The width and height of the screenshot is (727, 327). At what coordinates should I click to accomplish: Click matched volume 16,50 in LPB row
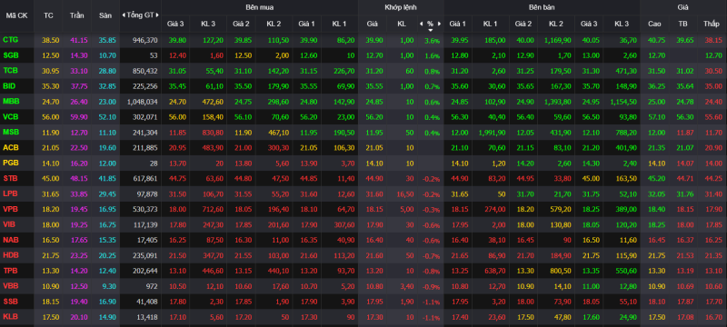click(x=404, y=193)
